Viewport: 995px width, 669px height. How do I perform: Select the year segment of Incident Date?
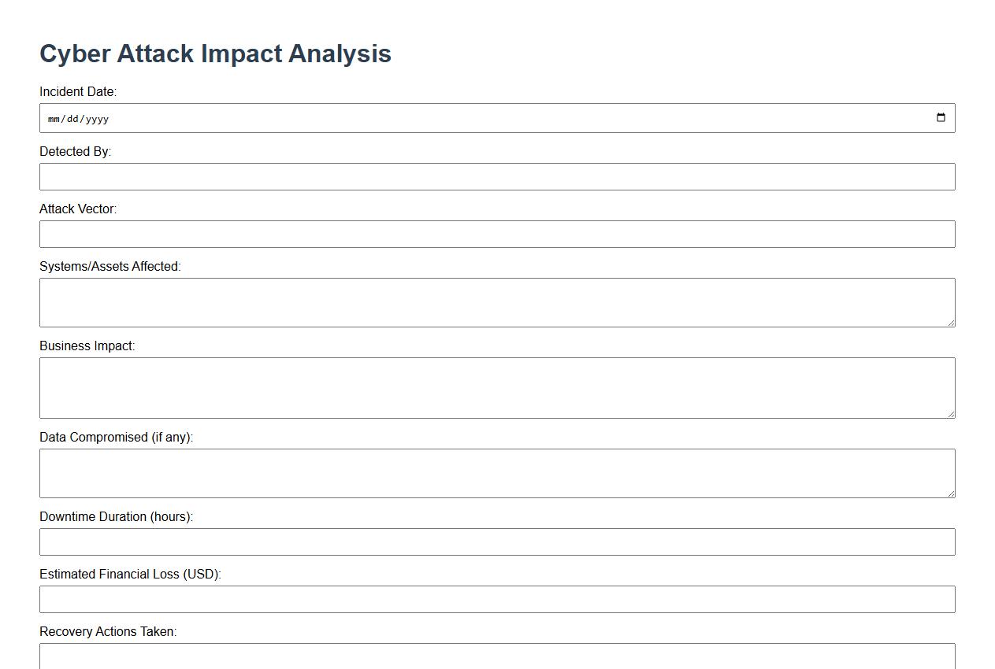(x=96, y=119)
